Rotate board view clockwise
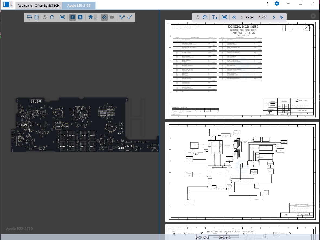The height and width of the screenshot is (240, 320). 52,17
